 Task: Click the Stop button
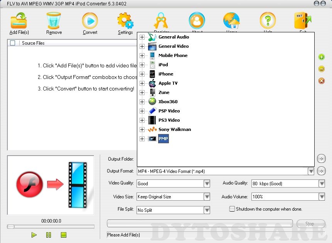click(311, 224)
